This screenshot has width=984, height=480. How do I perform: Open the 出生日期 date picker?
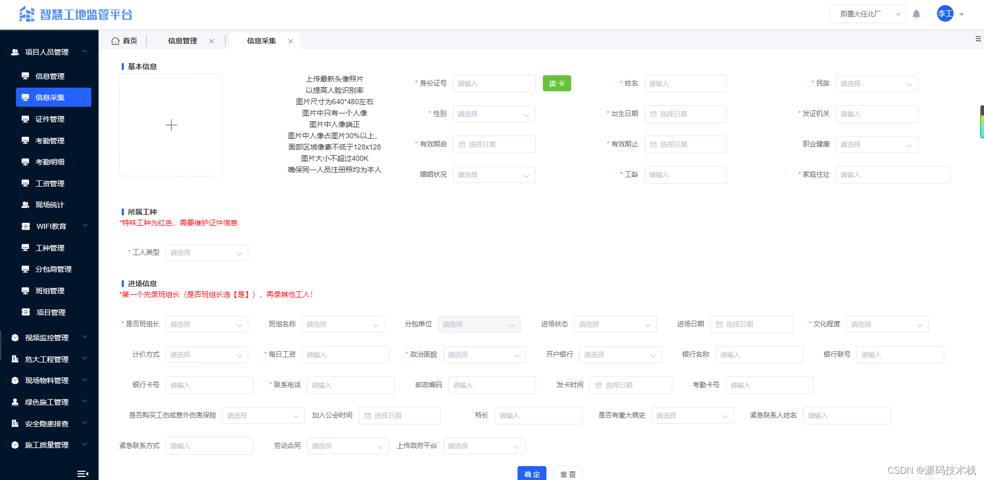686,114
